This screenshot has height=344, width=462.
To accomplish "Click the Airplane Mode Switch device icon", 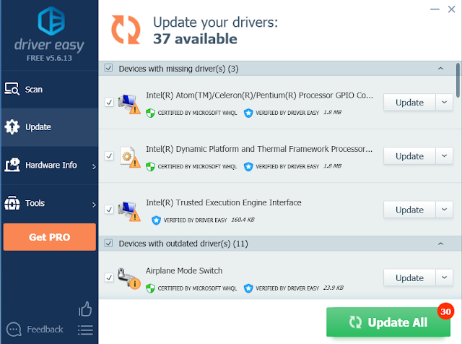I will click(129, 278).
